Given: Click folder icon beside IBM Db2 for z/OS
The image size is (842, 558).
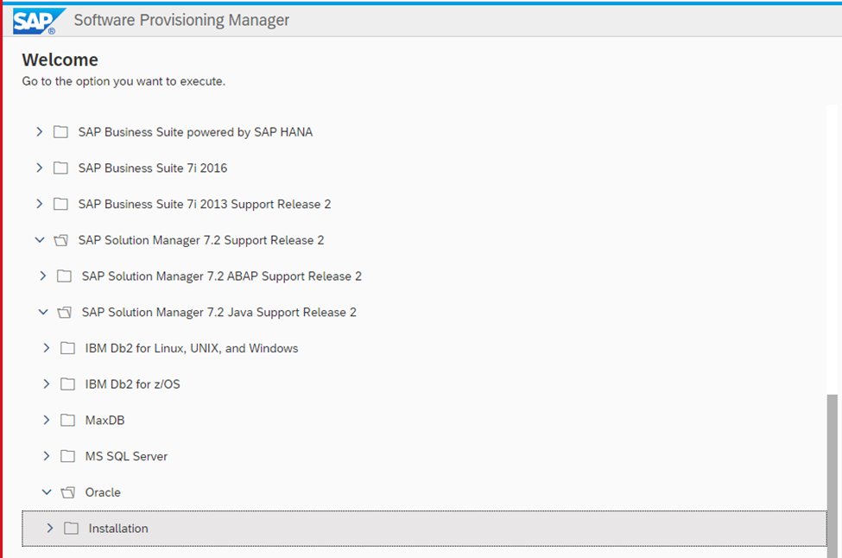Looking at the screenshot, I should (67, 384).
